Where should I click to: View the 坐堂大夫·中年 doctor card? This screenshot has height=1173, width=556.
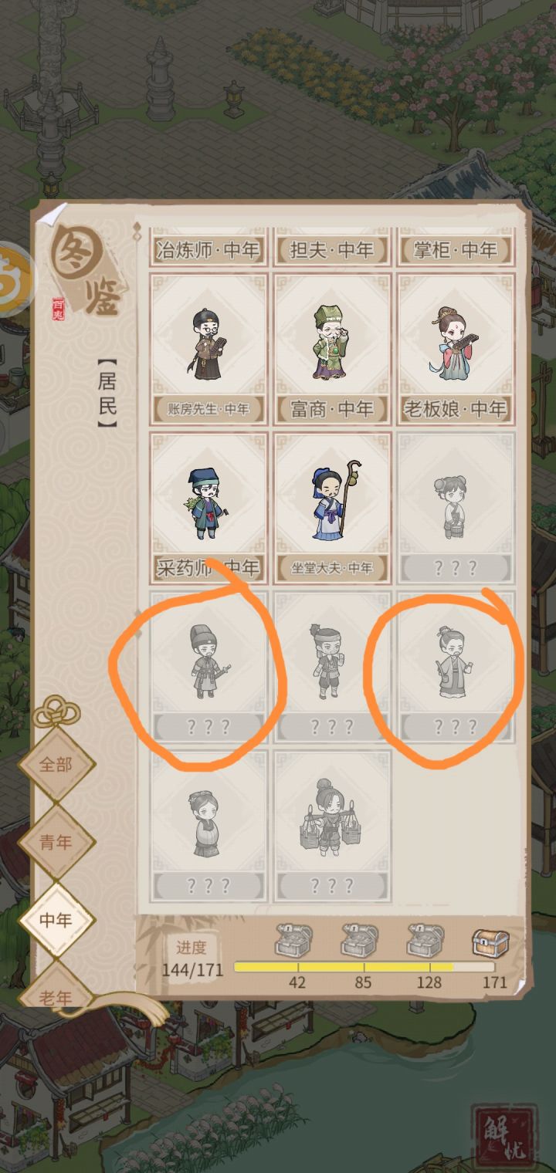[x=332, y=507]
